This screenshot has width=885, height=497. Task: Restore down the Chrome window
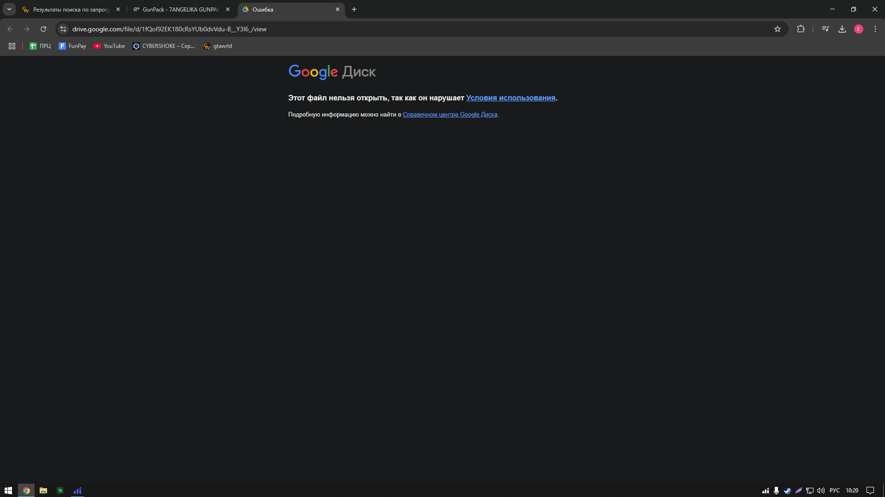(x=854, y=9)
